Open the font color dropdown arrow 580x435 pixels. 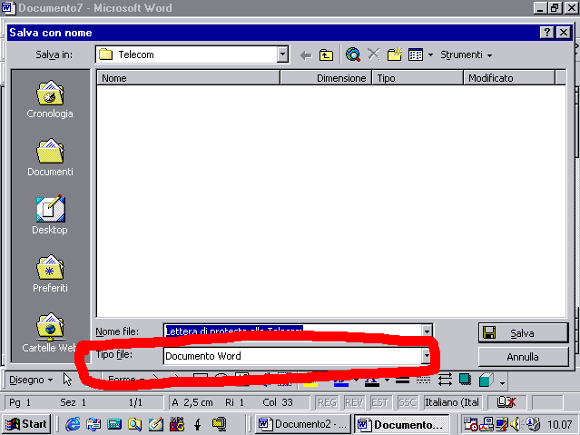click(x=387, y=380)
